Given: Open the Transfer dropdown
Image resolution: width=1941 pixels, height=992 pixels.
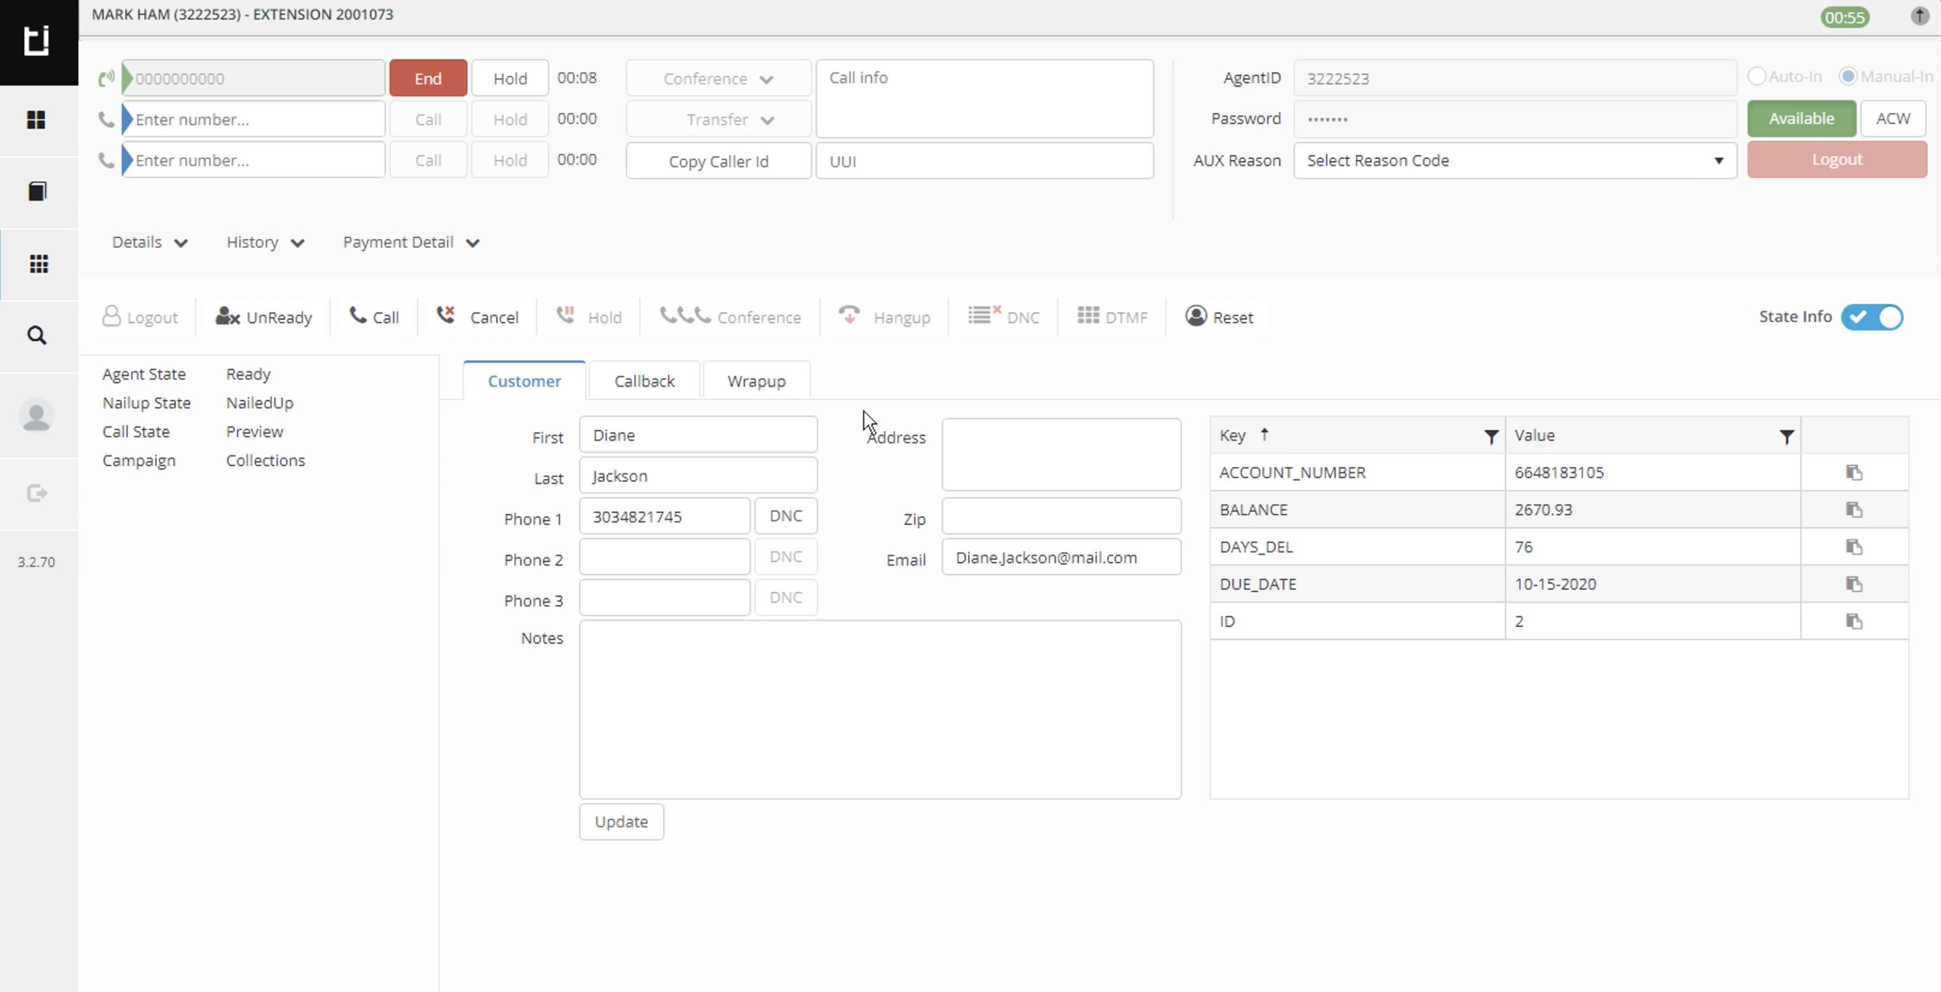Looking at the screenshot, I should point(718,119).
